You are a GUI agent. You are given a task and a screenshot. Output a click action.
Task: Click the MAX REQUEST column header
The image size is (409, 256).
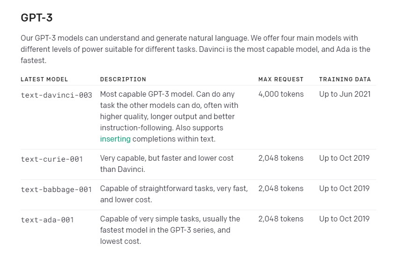pyautogui.click(x=281, y=79)
